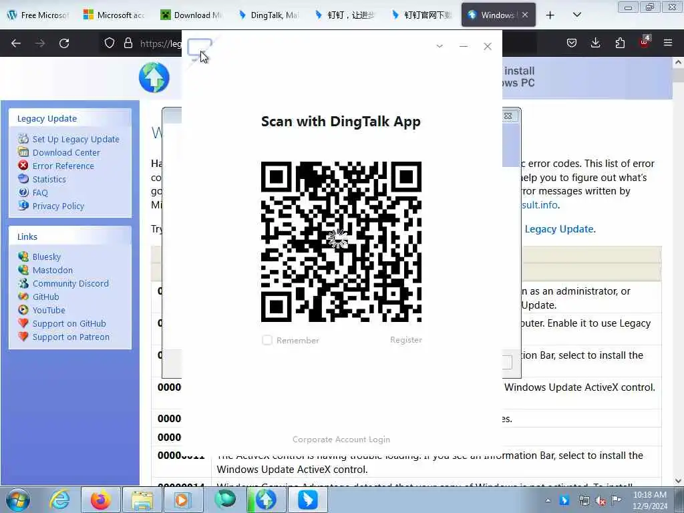684x513 pixels.
Task: Open Windows Media Player from taskbar
Action: click(x=183, y=500)
